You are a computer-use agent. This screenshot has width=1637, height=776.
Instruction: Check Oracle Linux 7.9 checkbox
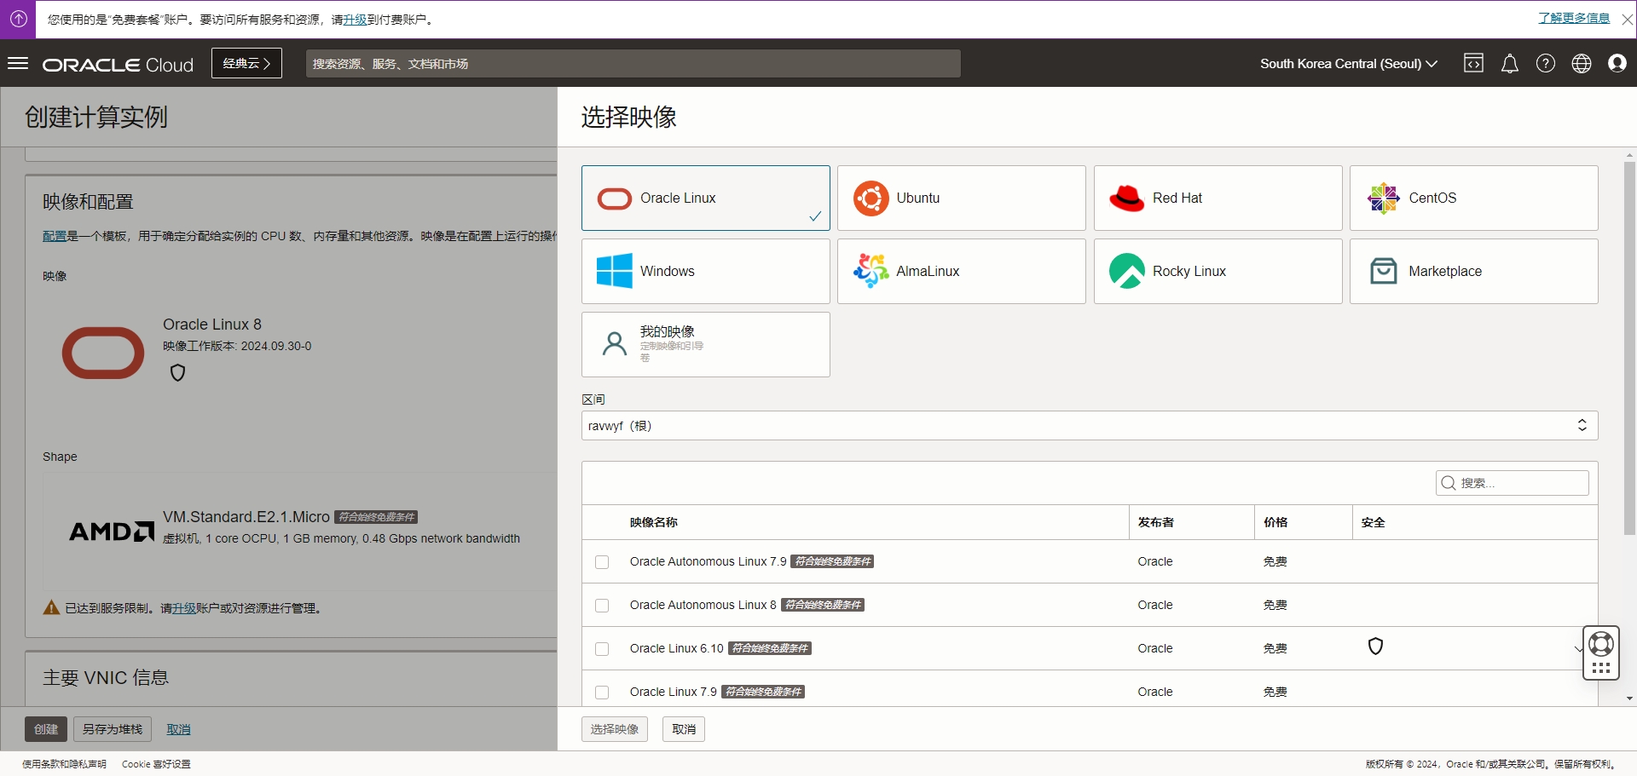pos(602,693)
